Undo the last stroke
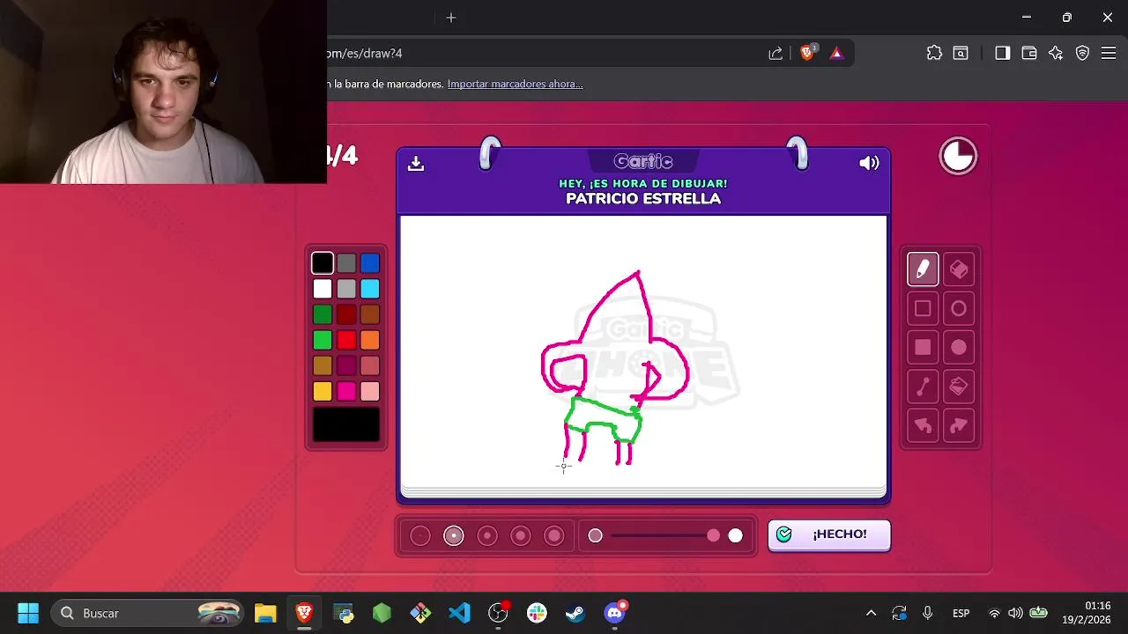Screen dimensions: 1128x634 click(x=923, y=425)
